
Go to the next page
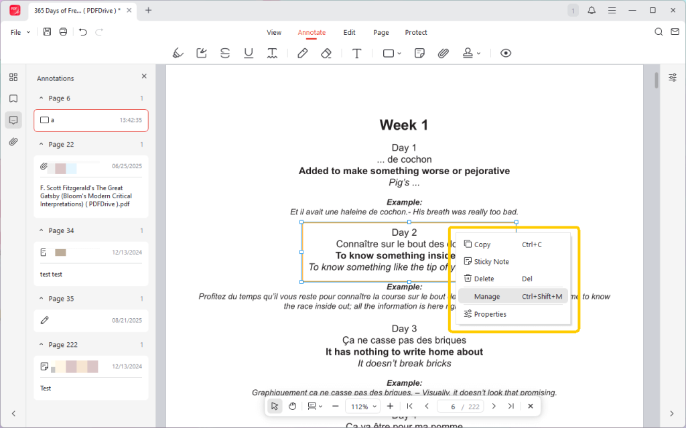coord(494,406)
